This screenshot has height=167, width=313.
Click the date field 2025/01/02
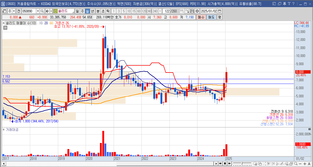pos(209,11)
